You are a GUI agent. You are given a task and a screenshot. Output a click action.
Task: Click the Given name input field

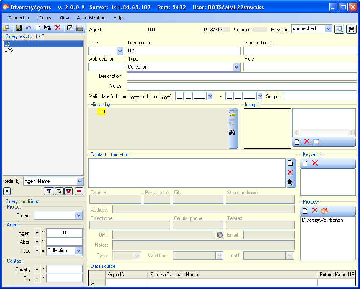coord(183,51)
